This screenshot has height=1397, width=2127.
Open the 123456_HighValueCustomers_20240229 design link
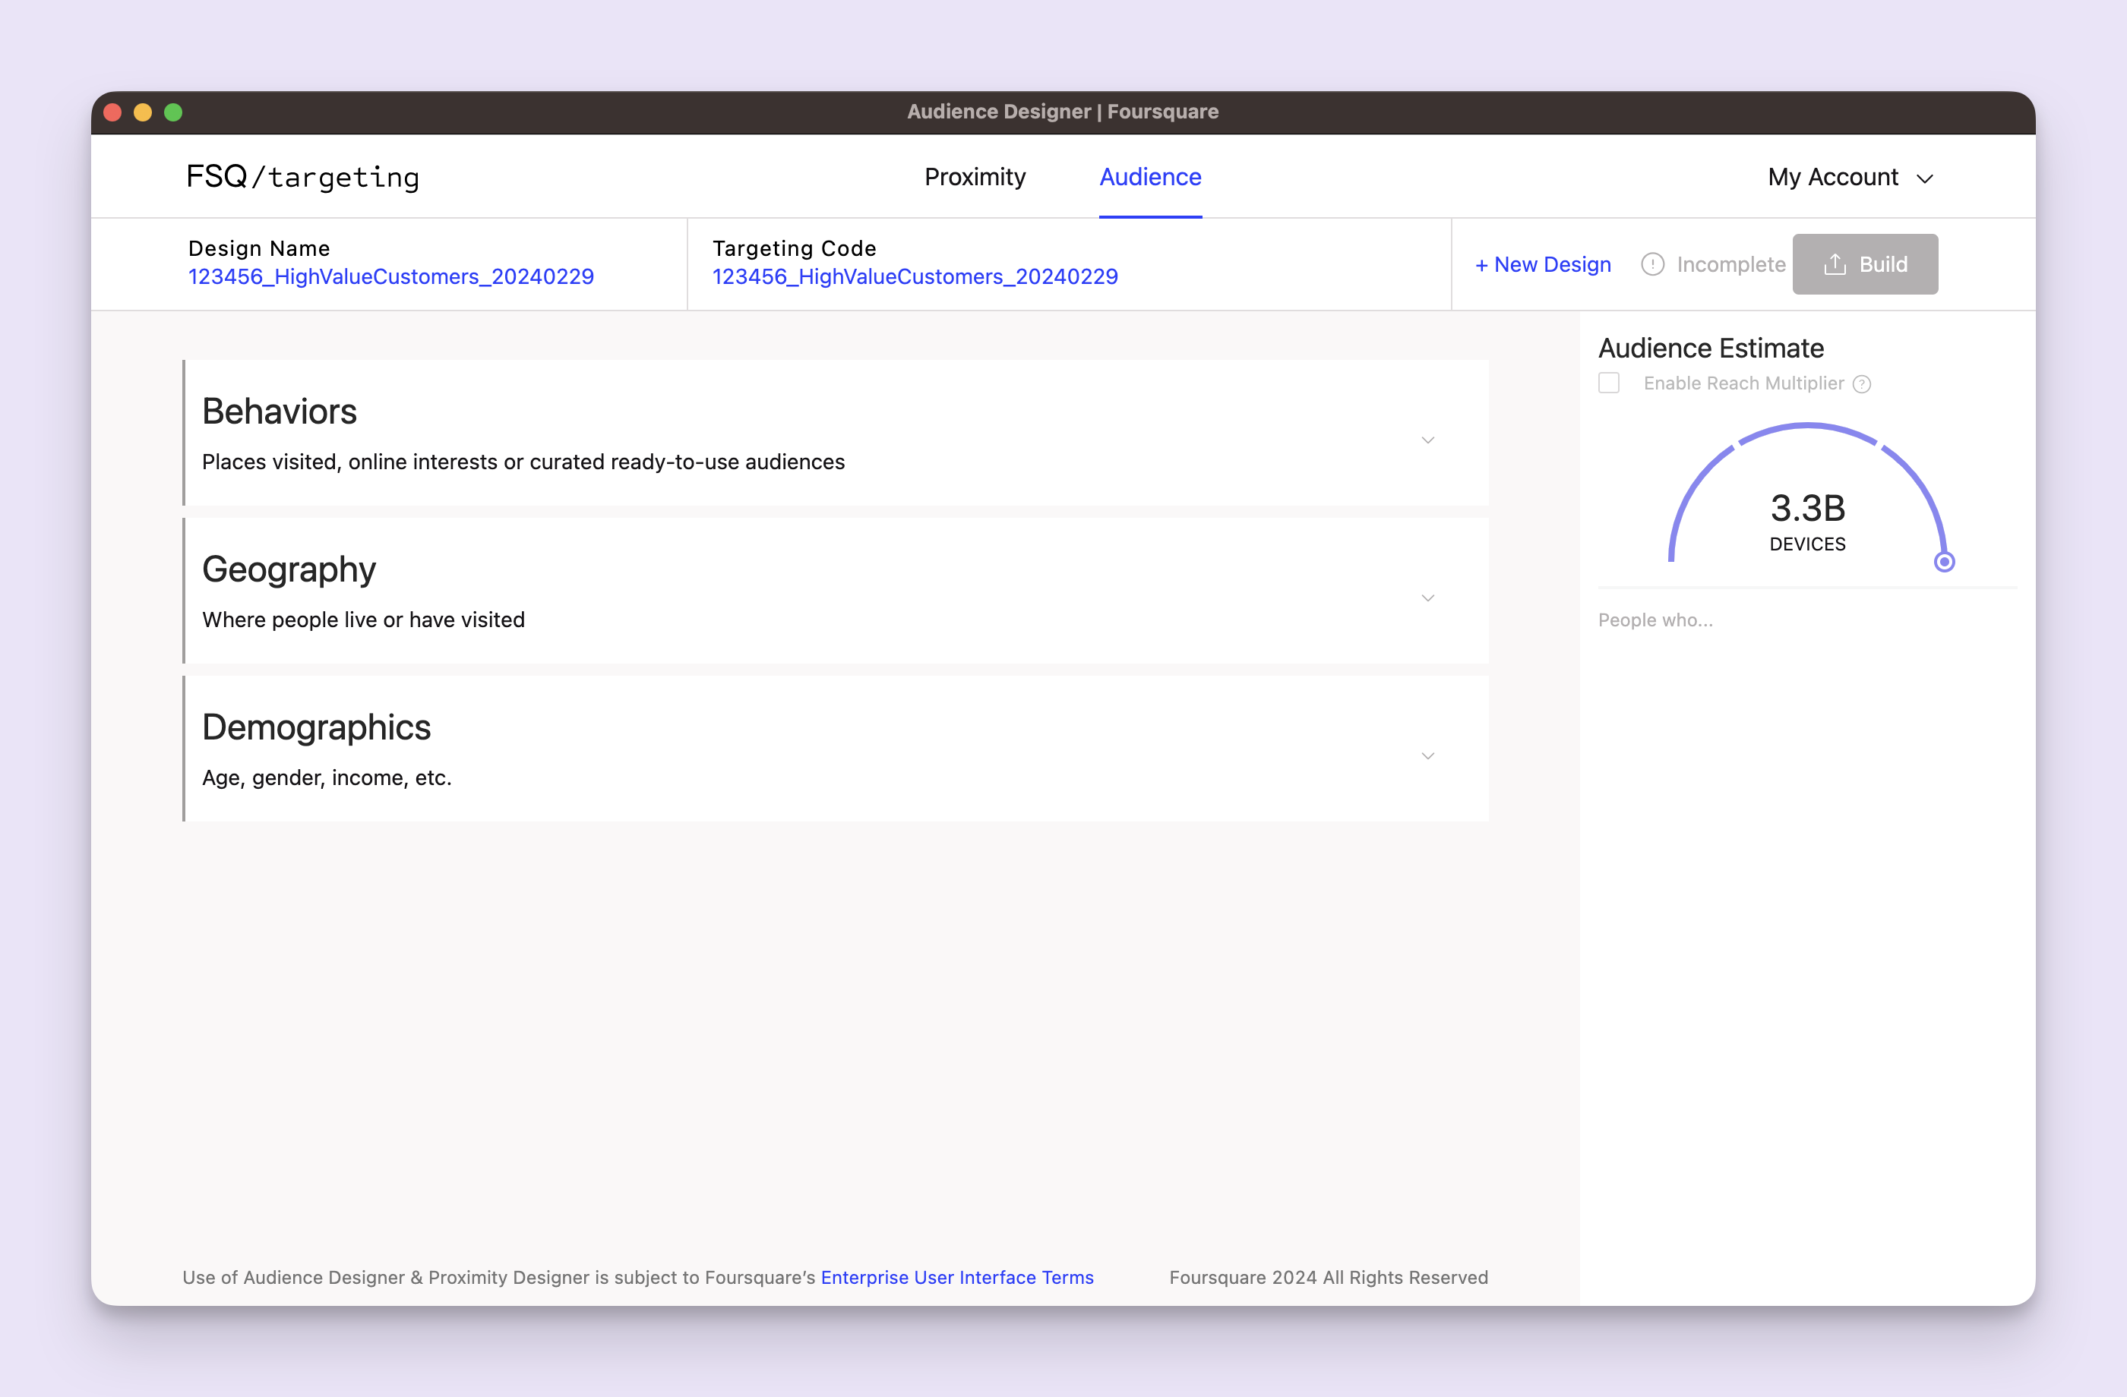pos(391,276)
